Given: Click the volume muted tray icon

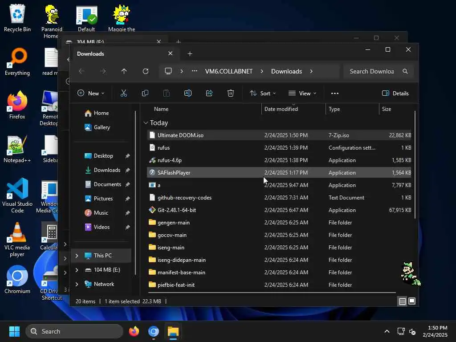Looking at the screenshot, I should [x=412, y=331].
